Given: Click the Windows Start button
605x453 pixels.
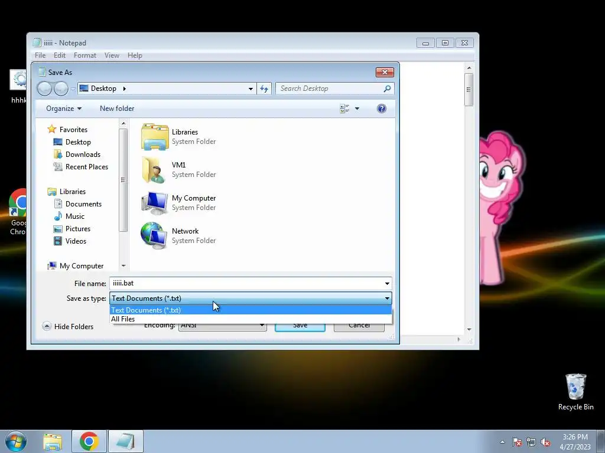Looking at the screenshot, I should 16,441.
